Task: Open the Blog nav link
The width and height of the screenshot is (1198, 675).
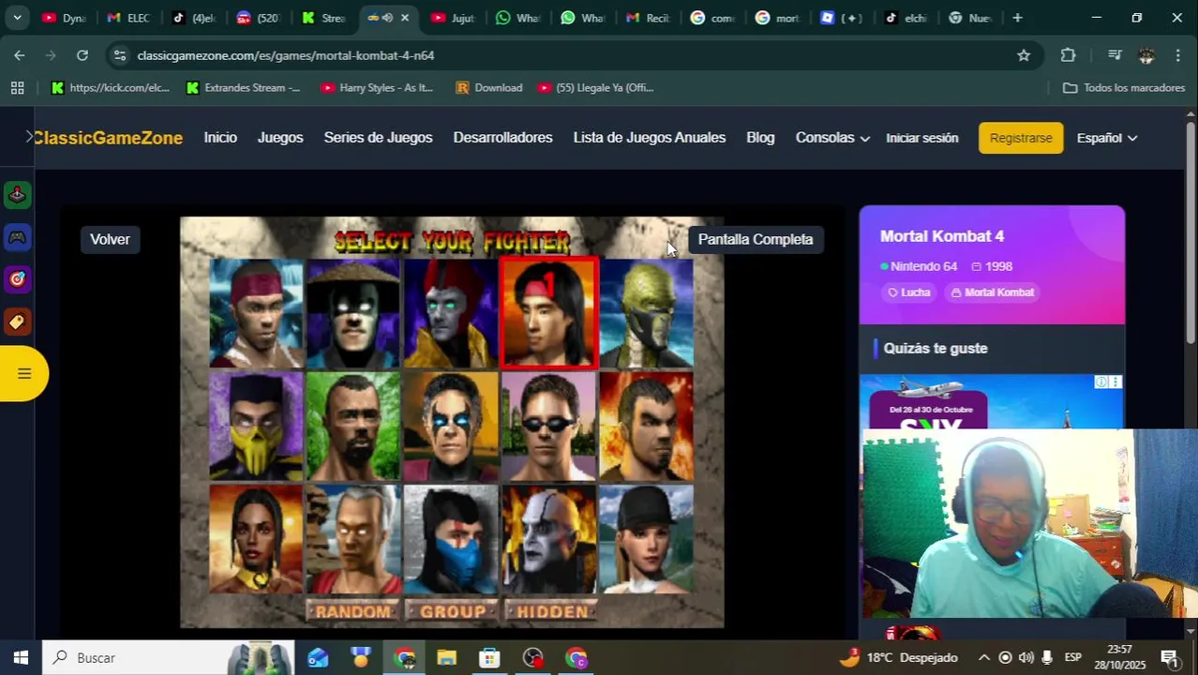Action: point(760,138)
